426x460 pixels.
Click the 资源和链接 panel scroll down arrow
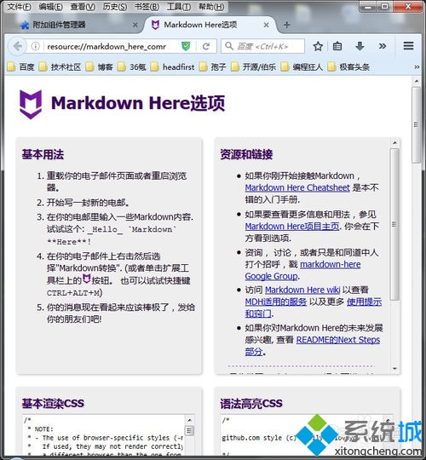pyautogui.click(x=394, y=369)
